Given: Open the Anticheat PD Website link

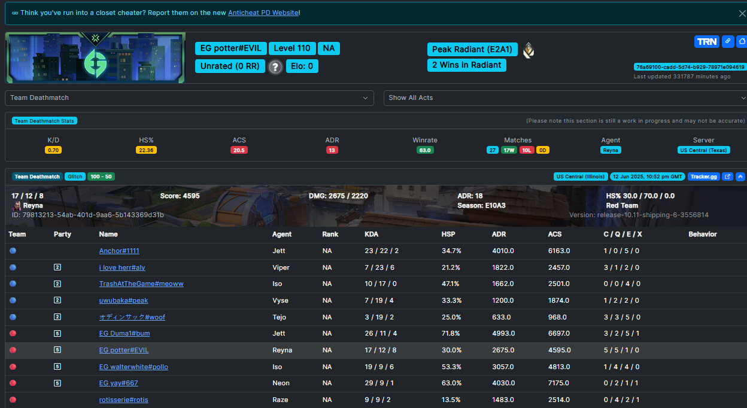Looking at the screenshot, I should pyautogui.click(x=263, y=13).
